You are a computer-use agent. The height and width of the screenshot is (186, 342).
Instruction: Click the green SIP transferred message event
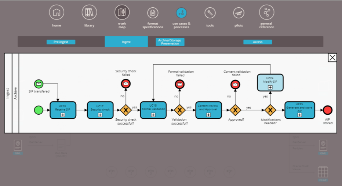[39, 83]
